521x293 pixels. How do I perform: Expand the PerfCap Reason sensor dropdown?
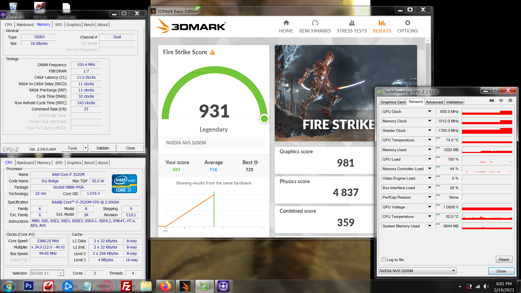point(430,197)
